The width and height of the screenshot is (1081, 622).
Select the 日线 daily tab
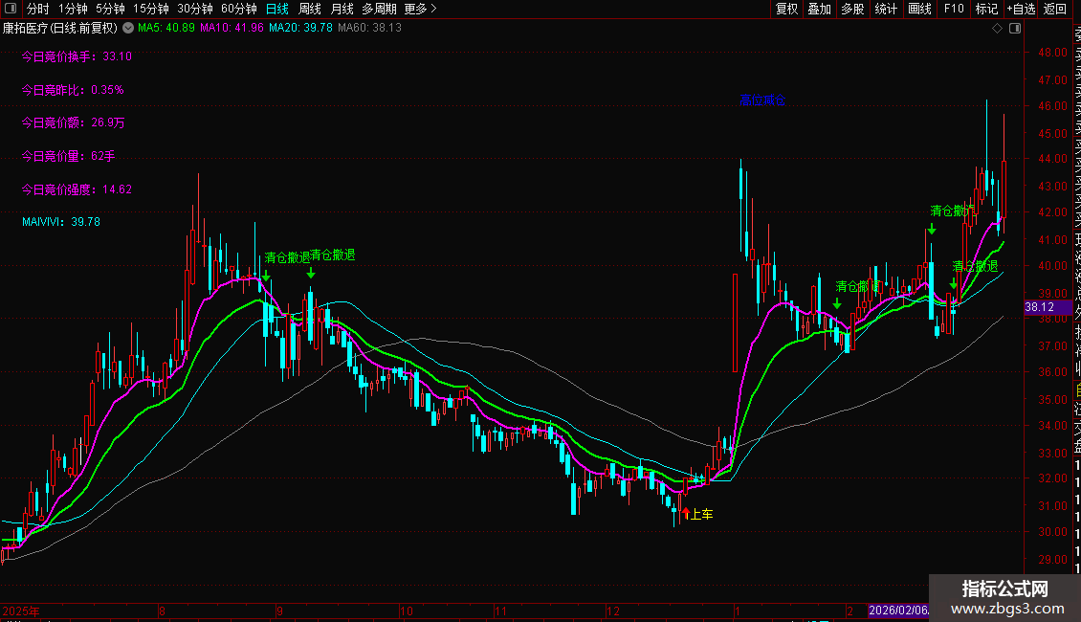277,9
